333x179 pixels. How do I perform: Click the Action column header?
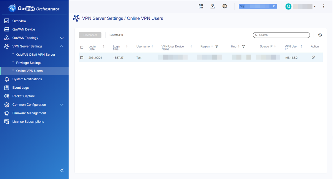315,47
